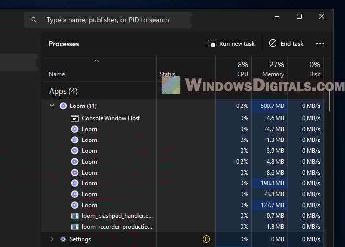Image resolution: width=345 pixels, height=247 pixels.
Task: Click the Loom (11) app icon
Action: point(63,106)
